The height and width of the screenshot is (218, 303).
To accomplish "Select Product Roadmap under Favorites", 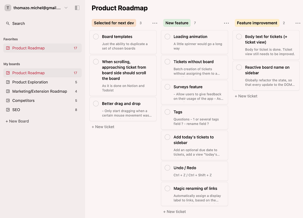I will 28,48.
